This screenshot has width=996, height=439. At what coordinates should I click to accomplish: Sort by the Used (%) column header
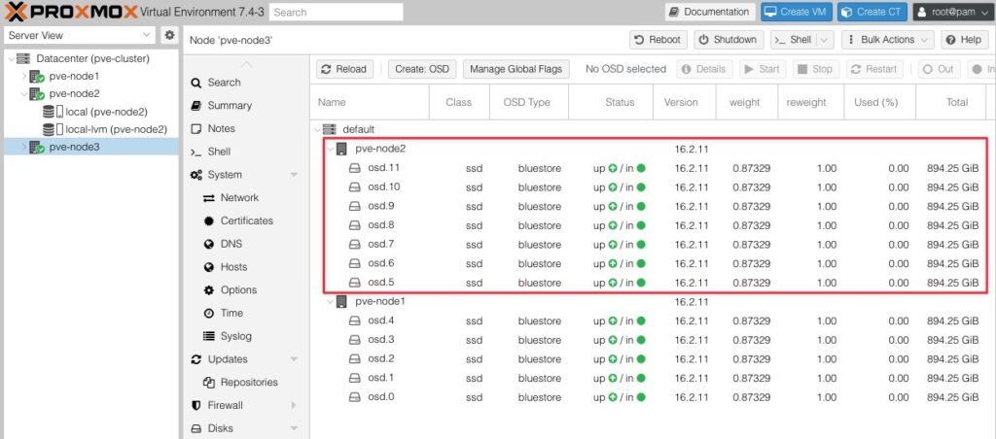click(879, 102)
